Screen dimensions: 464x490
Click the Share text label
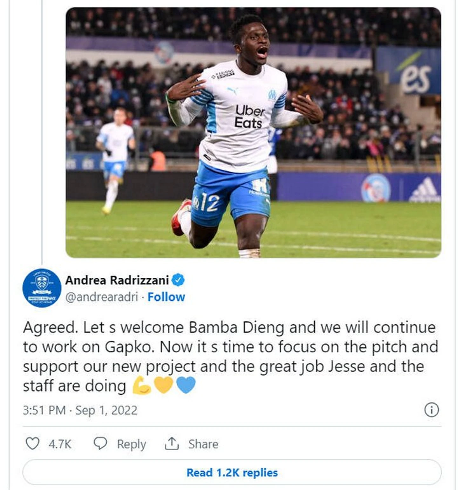pyautogui.click(x=203, y=444)
